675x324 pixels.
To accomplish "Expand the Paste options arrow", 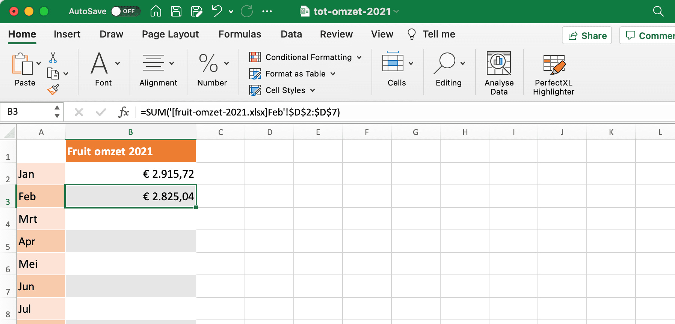I will 39,63.
